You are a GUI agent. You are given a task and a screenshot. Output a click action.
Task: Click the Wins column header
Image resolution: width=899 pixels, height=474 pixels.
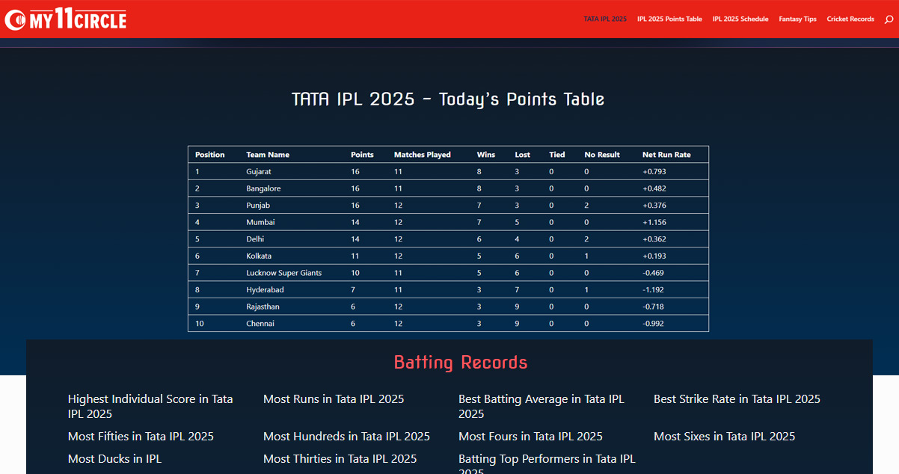pyautogui.click(x=486, y=155)
